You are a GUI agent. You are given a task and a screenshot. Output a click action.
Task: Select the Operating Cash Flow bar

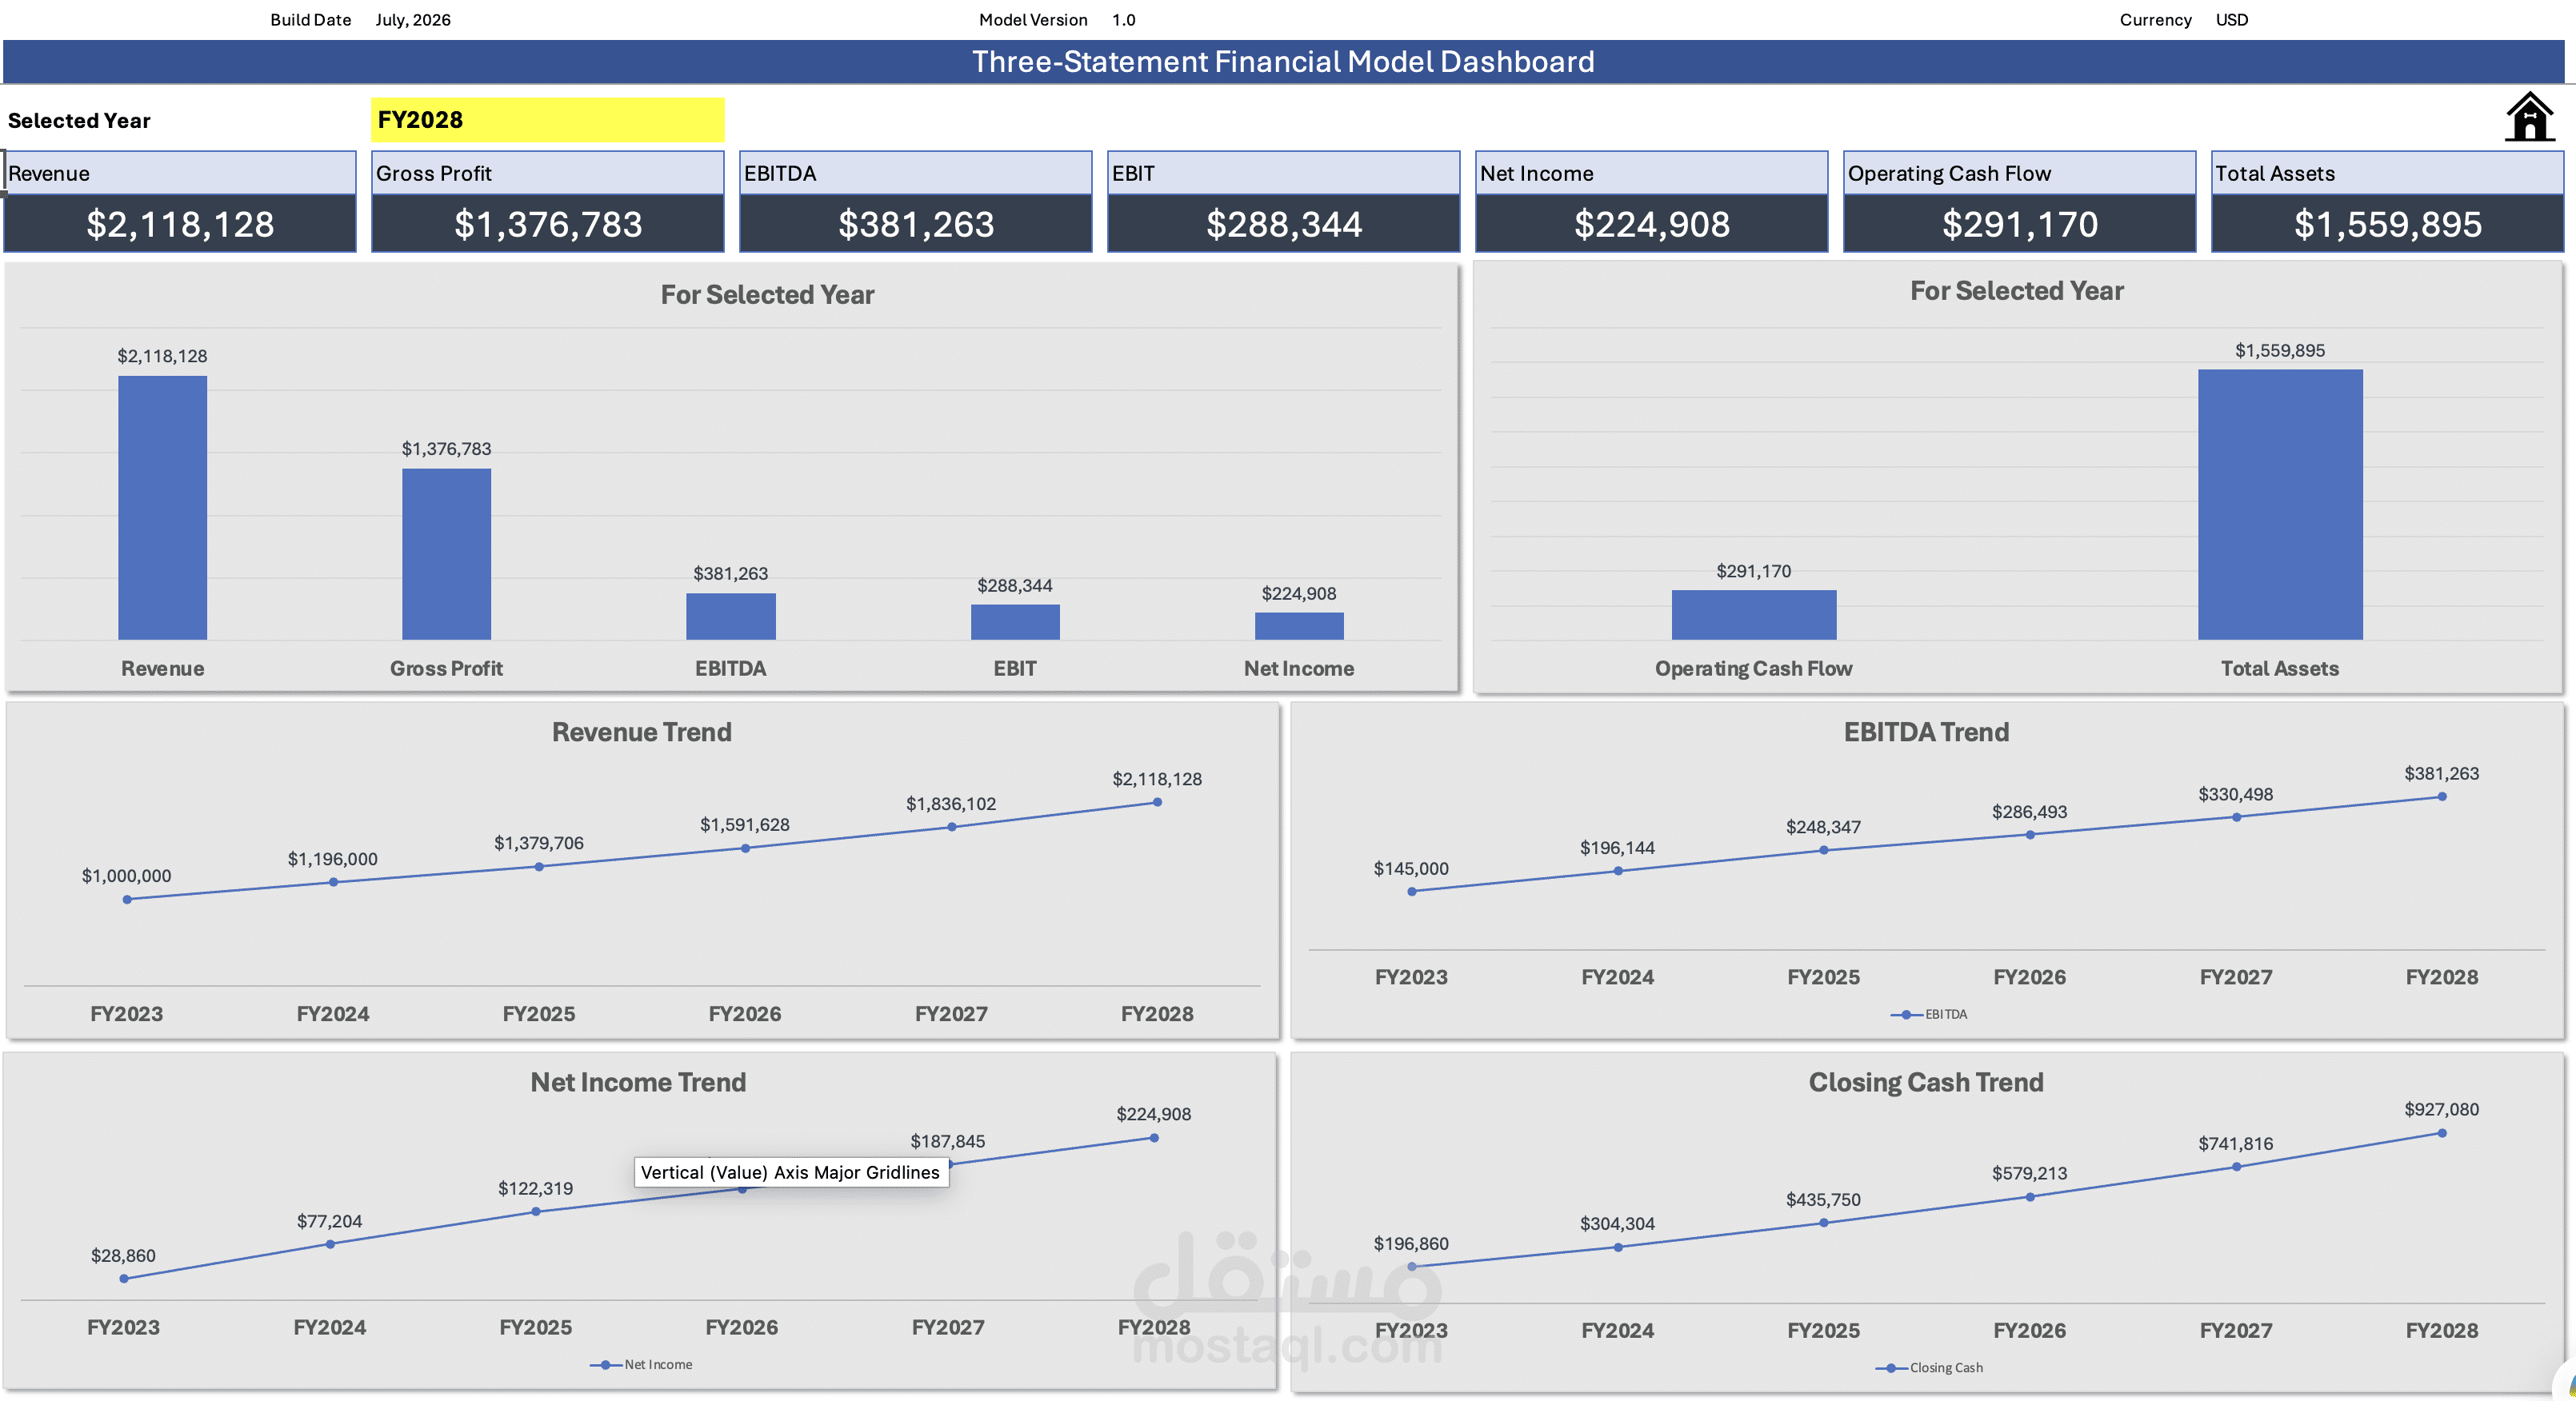coord(1754,615)
